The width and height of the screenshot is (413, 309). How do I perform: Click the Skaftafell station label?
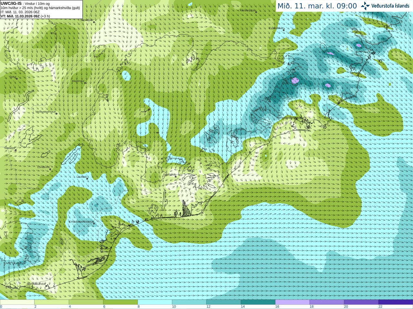click(x=169, y=174)
